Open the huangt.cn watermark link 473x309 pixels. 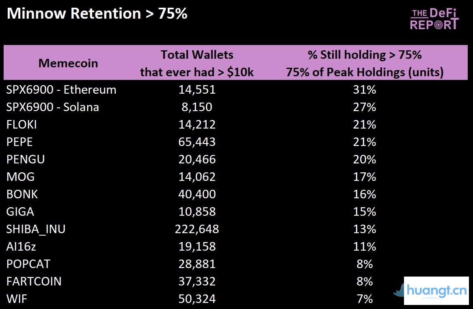(x=437, y=291)
